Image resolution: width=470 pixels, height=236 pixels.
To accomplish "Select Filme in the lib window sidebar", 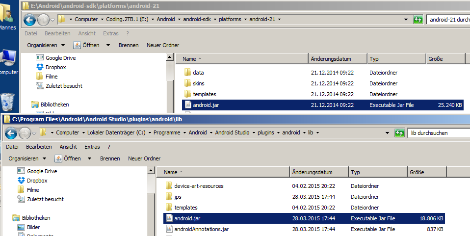I will coord(28,190).
